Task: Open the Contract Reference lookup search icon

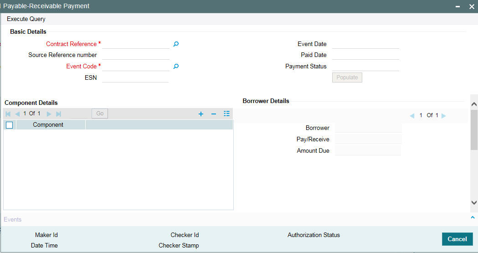Action: pos(176,44)
